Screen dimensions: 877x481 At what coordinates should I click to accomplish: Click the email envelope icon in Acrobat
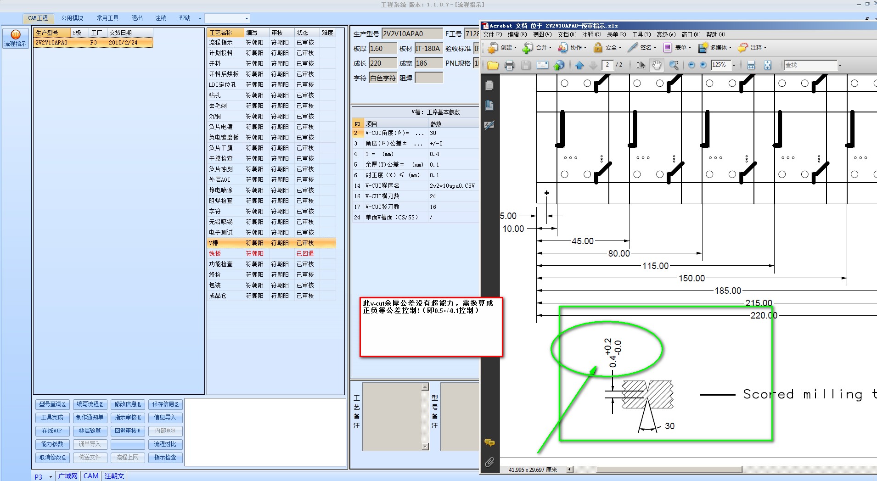click(x=542, y=65)
